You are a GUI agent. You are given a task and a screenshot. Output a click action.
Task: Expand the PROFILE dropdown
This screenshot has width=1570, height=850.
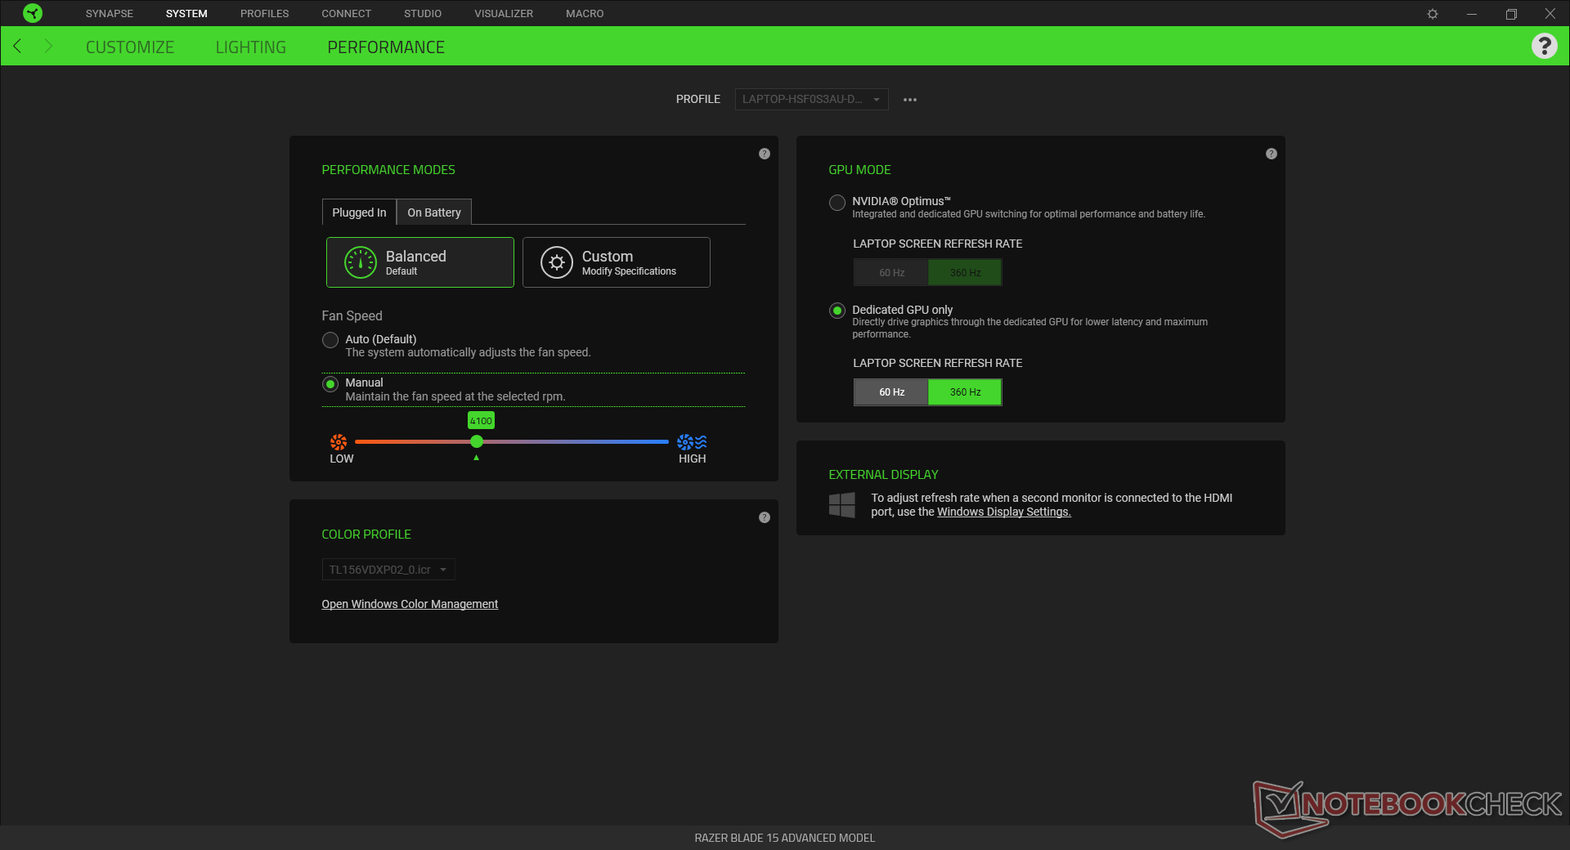[x=811, y=100]
